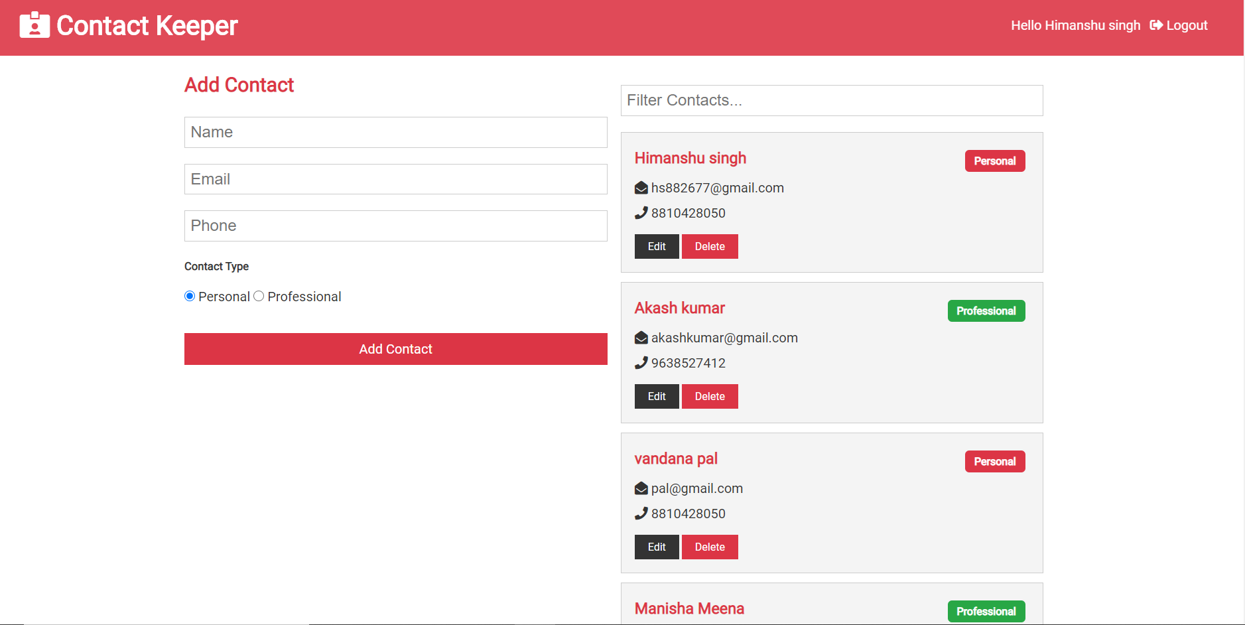1245x625 pixels.
Task: Click the Professional badge on Akash kumar's card
Action: click(986, 311)
